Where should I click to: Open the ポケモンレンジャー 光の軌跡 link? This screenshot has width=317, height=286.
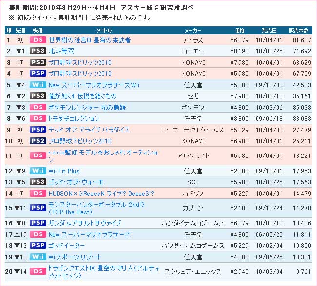pos(87,108)
